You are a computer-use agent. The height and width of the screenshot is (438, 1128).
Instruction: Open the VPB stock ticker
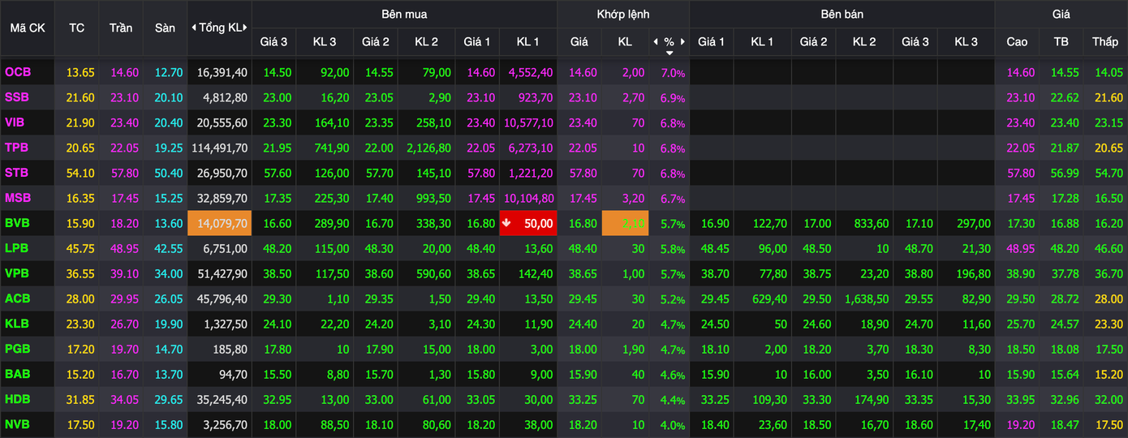click(17, 273)
